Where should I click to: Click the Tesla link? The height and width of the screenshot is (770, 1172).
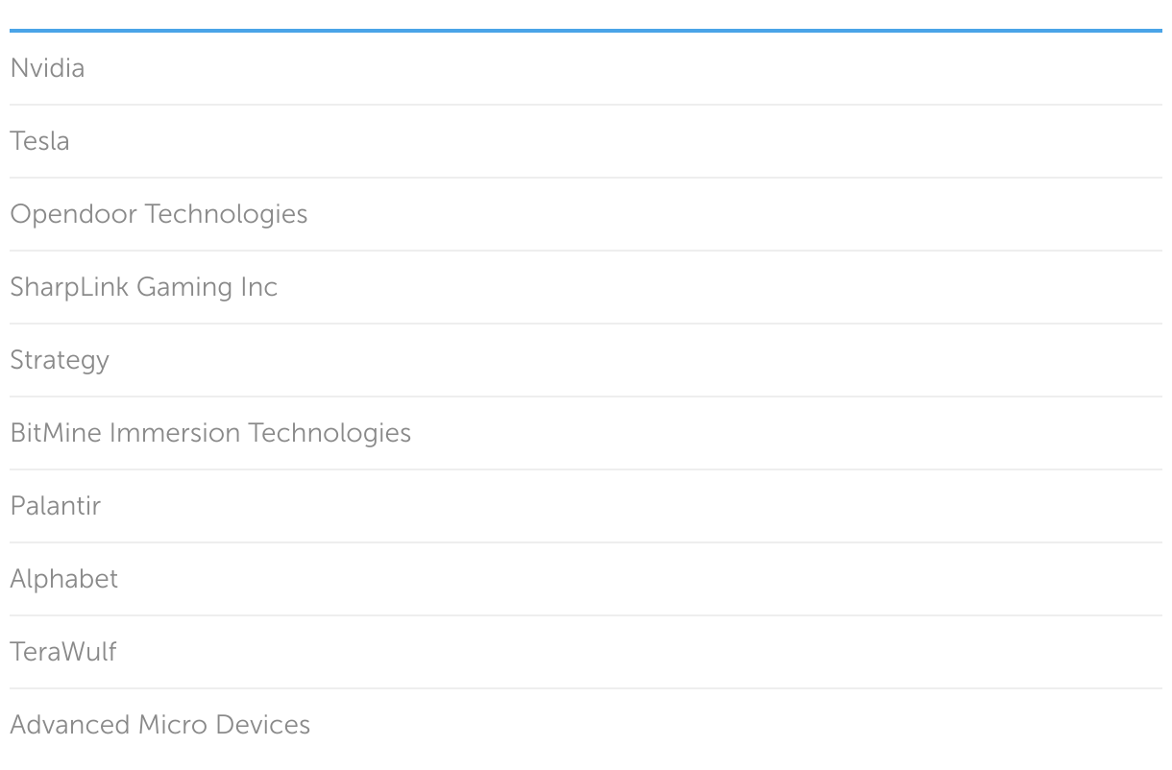pos(39,141)
